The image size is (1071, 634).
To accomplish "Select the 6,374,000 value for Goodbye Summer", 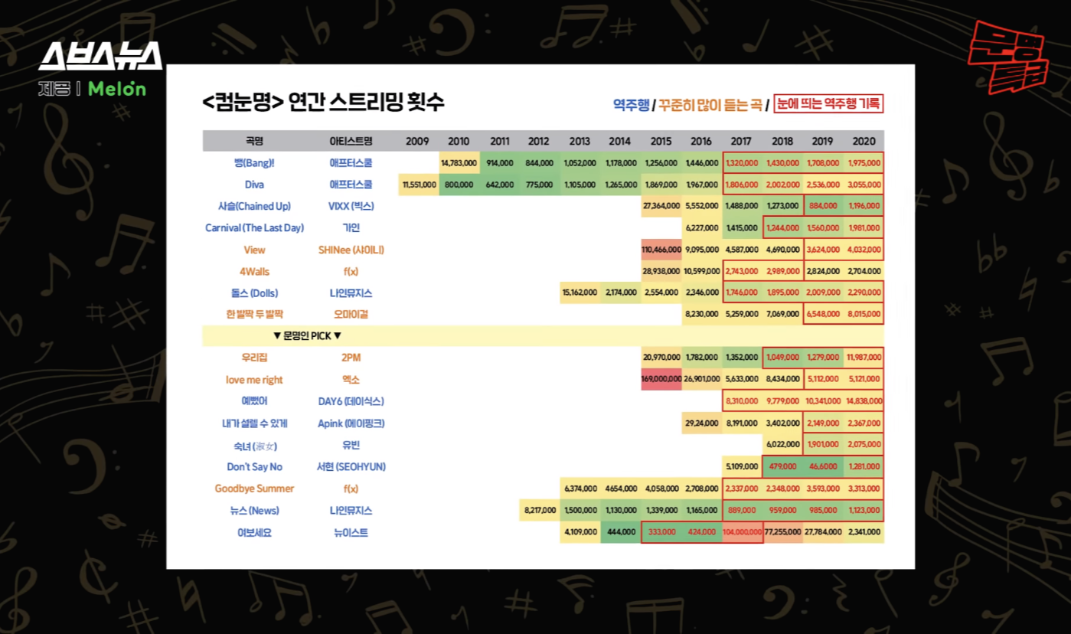I will click(580, 488).
